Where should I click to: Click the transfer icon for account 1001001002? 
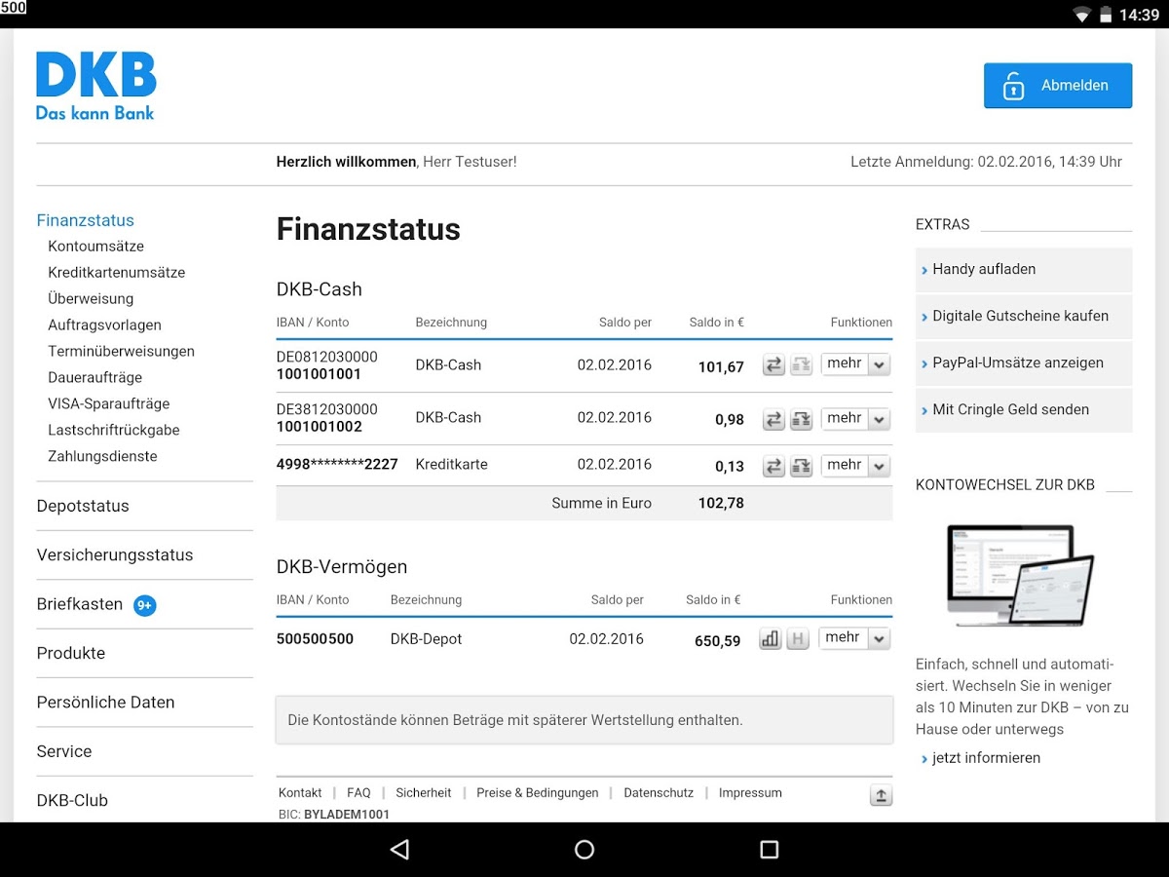pyautogui.click(x=773, y=420)
